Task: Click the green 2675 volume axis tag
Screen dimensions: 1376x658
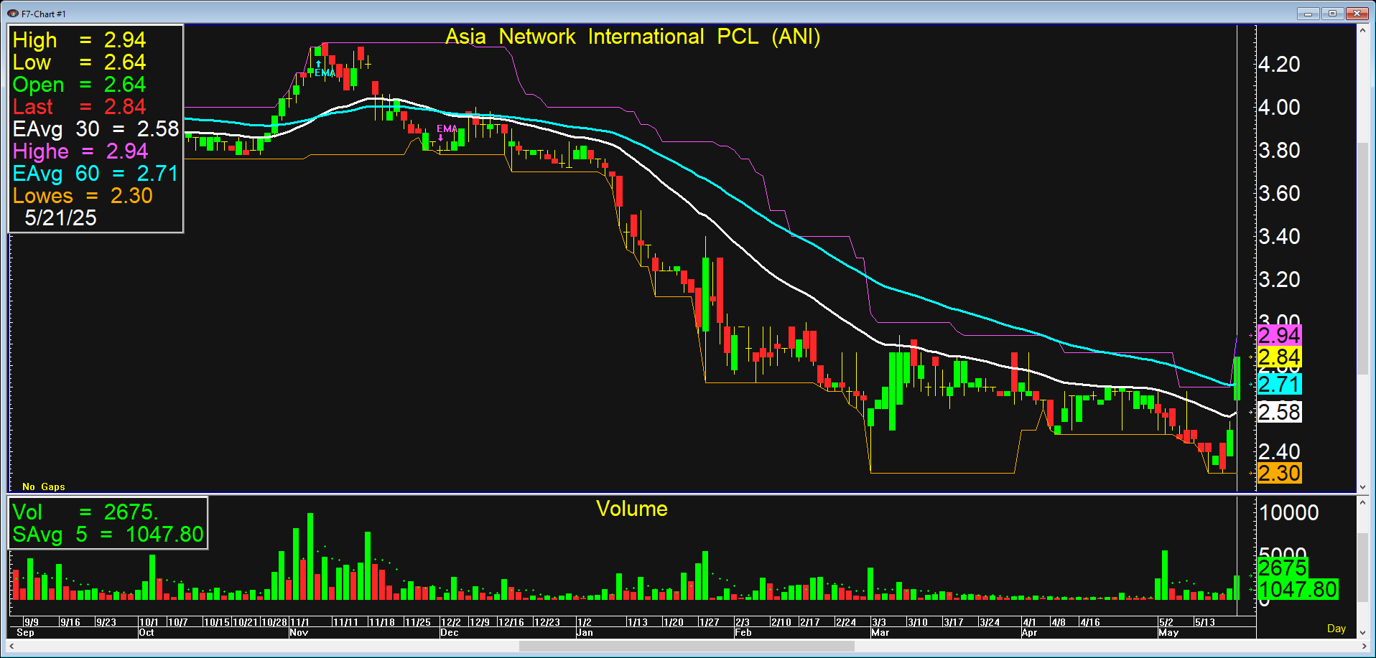Action: tap(1283, 568)
